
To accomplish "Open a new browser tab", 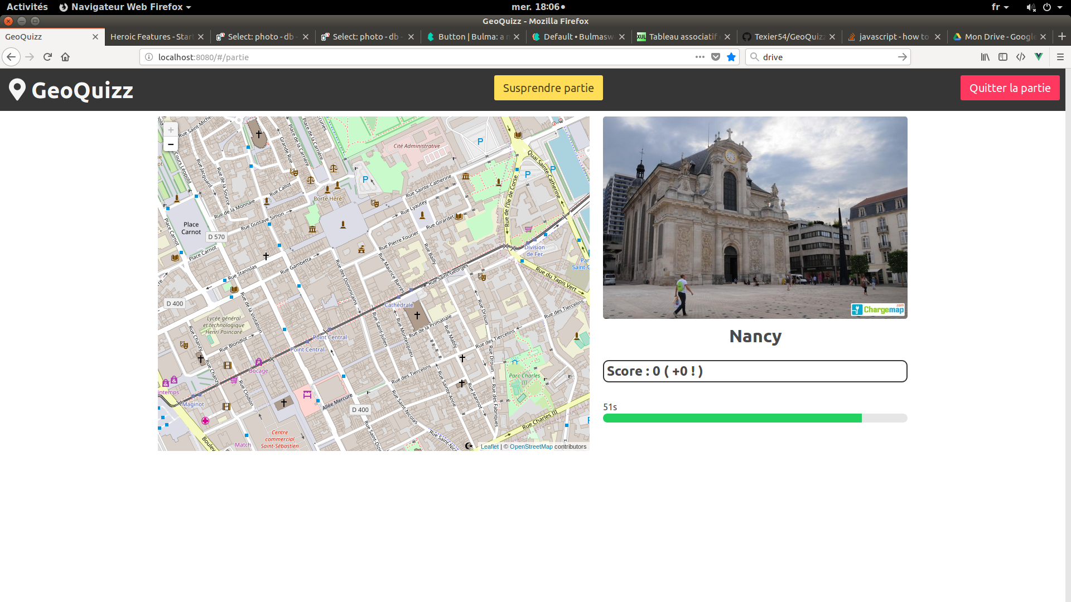I will (1062, 36).
